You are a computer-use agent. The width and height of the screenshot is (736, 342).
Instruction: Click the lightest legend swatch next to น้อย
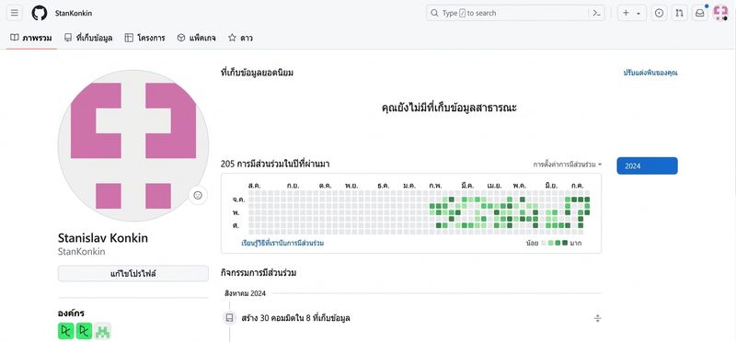(544, 243)
